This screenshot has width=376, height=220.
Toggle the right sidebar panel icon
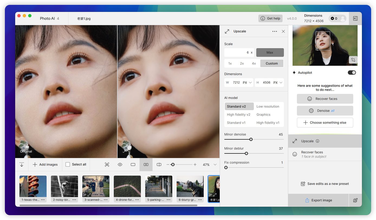click(355, 18)
